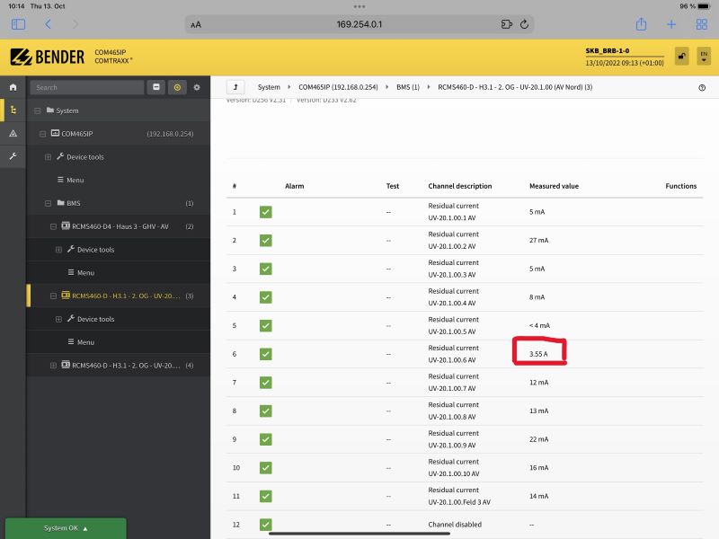Expand Device tools under RCMS460-D4
Image resolution: width=719 pixels, height=539 pixels.
click(58, 250)
